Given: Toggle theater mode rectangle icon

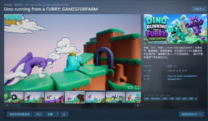Looking at the screenshot, I should pos(130,87).
